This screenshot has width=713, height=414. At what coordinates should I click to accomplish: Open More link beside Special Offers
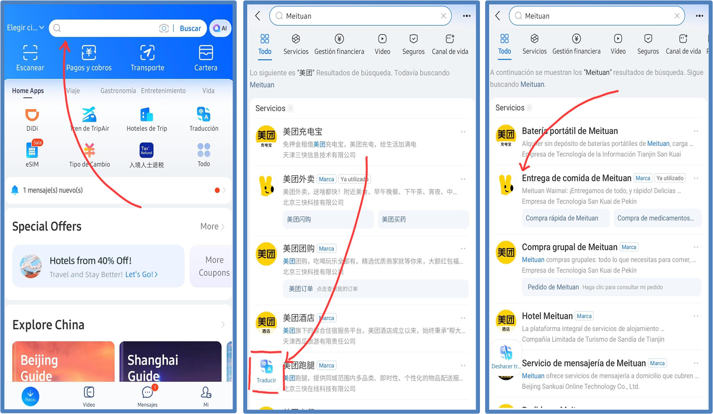pyautogui.click(x=212, y=226)
